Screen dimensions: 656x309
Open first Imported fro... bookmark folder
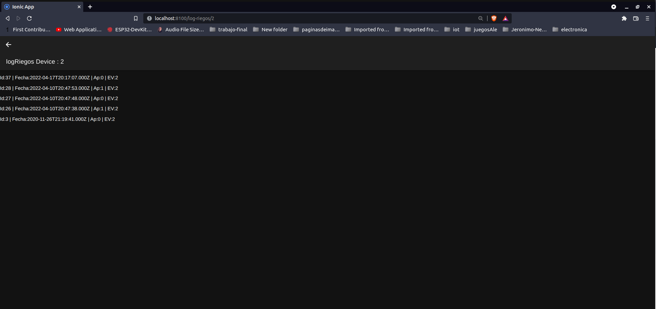367,30
